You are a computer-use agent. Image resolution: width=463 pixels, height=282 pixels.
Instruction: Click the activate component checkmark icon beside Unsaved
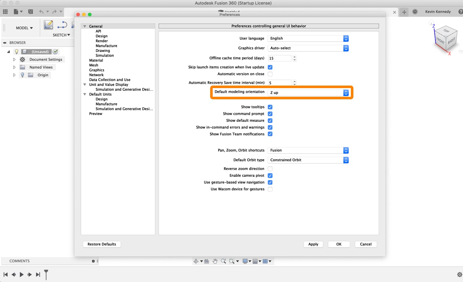click(x=55, y=52)
